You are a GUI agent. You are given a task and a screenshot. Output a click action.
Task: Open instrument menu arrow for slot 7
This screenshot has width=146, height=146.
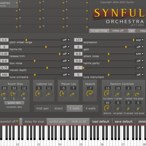[63, 11]
